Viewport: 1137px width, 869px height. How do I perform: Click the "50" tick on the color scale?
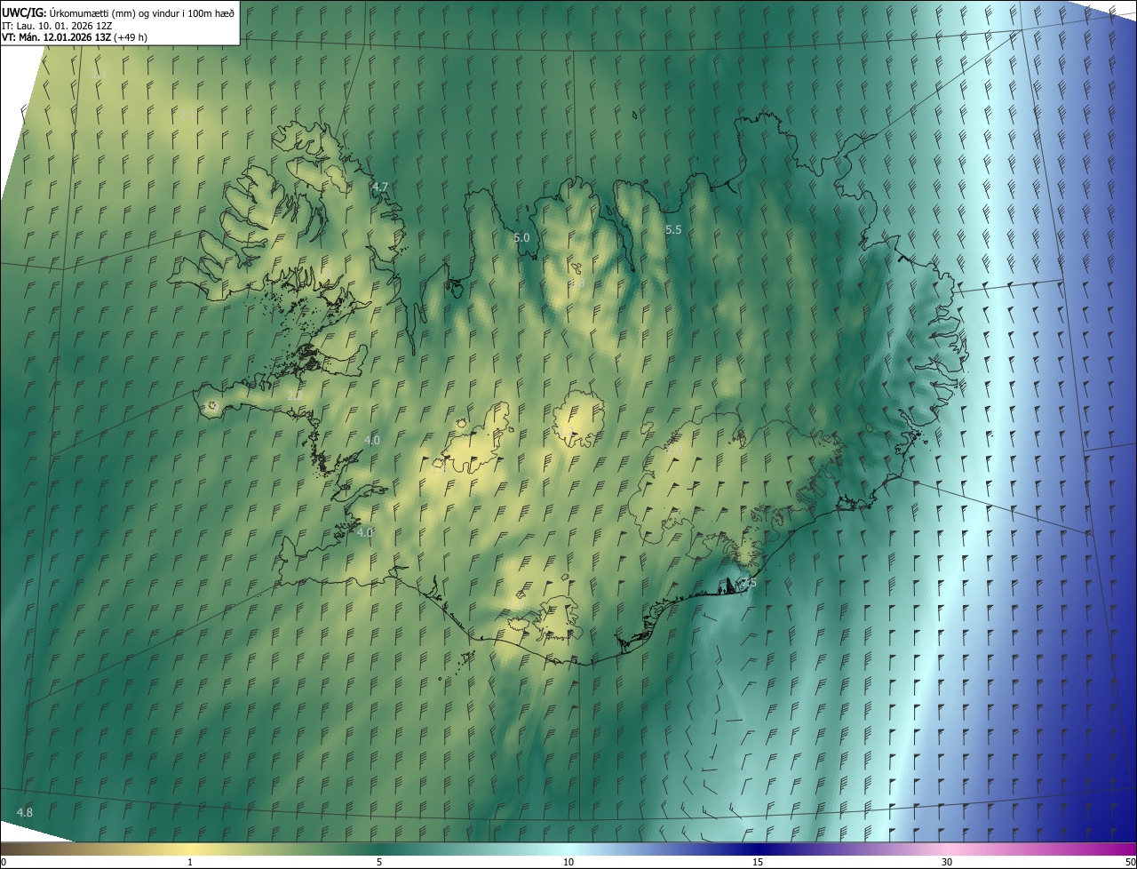click(1130, 862)
